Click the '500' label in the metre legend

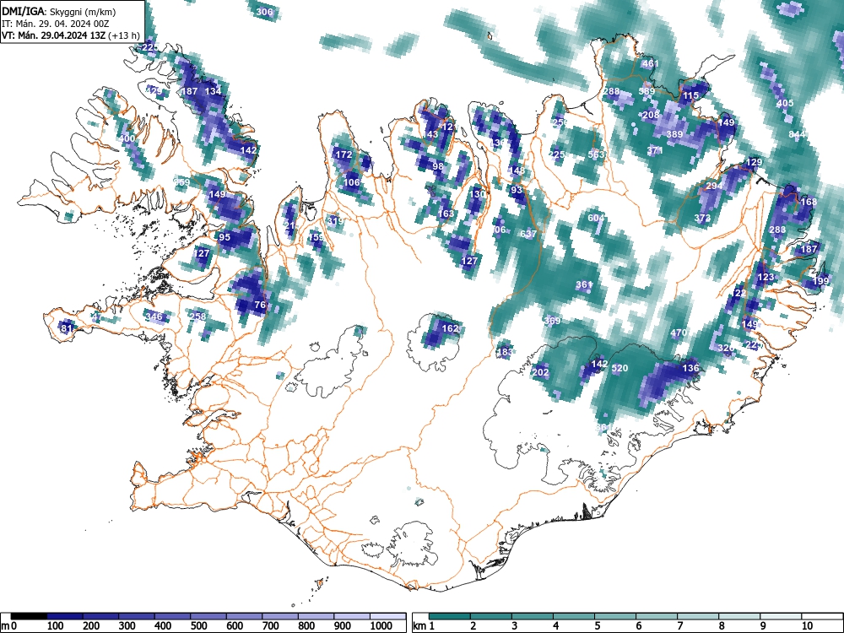click(198, 626)
